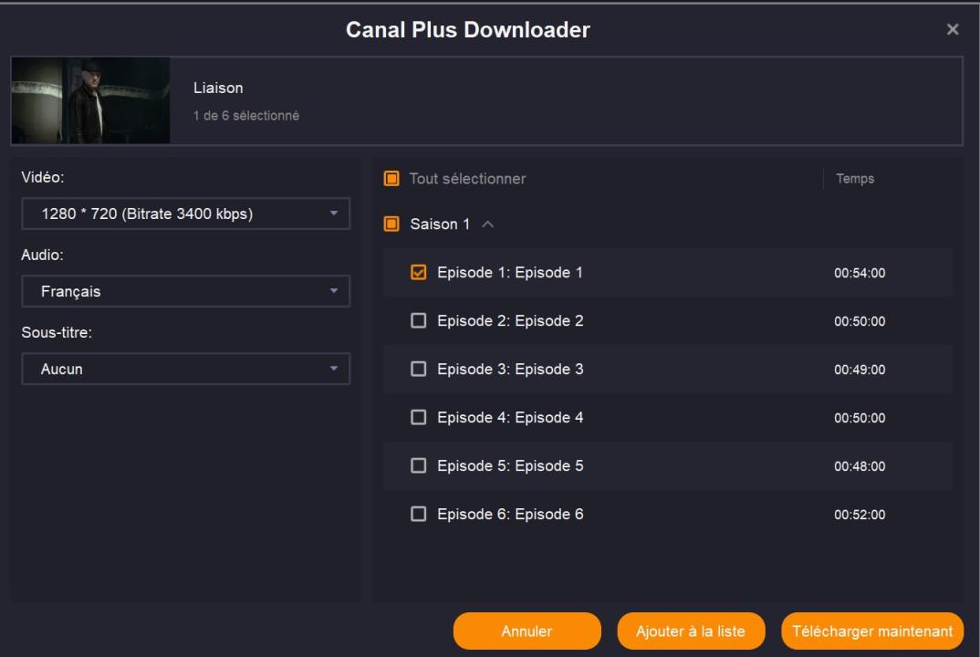Toggle the Tout sélectionner checkbox
The image size is (980, 657).
pyautogui.click(x=391, y=179)
